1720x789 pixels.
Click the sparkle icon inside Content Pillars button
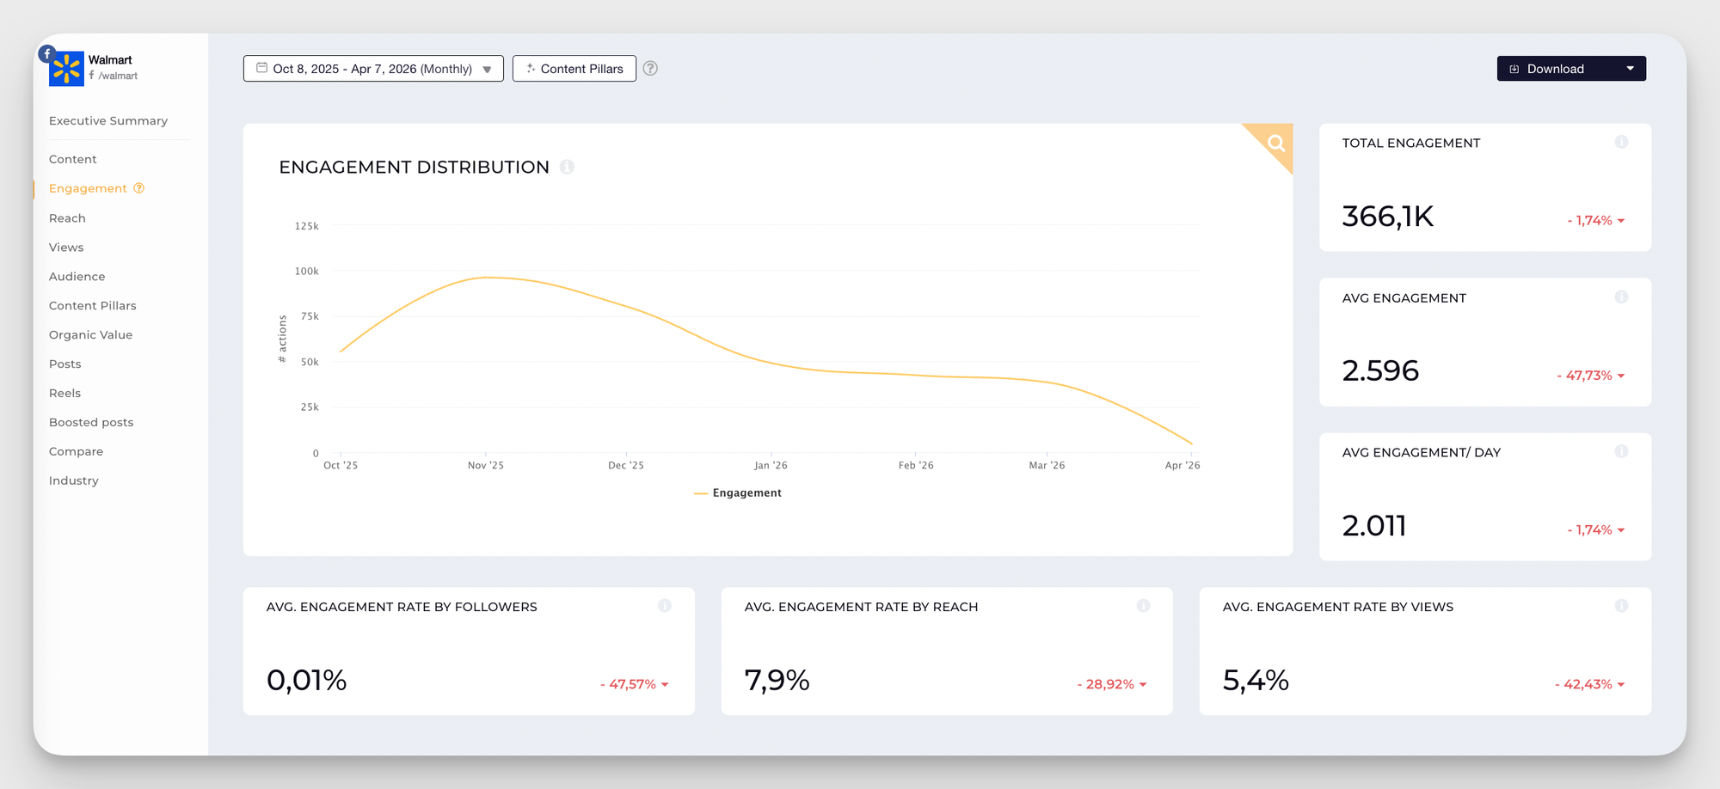click(x=531, y=68)
